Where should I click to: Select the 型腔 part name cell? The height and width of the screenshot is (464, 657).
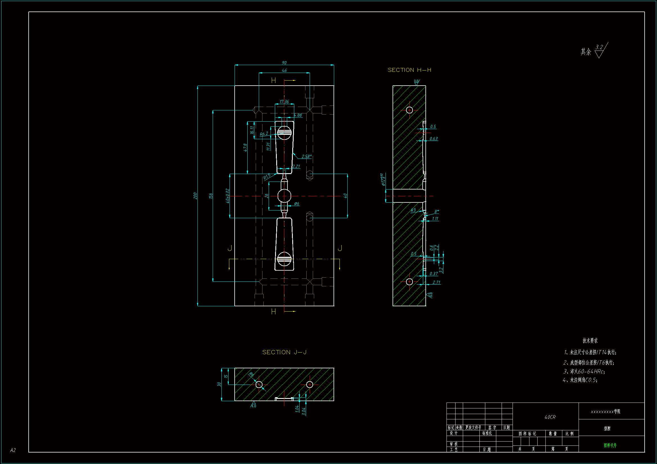click(x=607, y=428)
